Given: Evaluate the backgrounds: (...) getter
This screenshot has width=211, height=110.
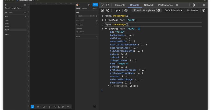Looking at the screenshot, I should pyautogui.click(x=130, y=35).
